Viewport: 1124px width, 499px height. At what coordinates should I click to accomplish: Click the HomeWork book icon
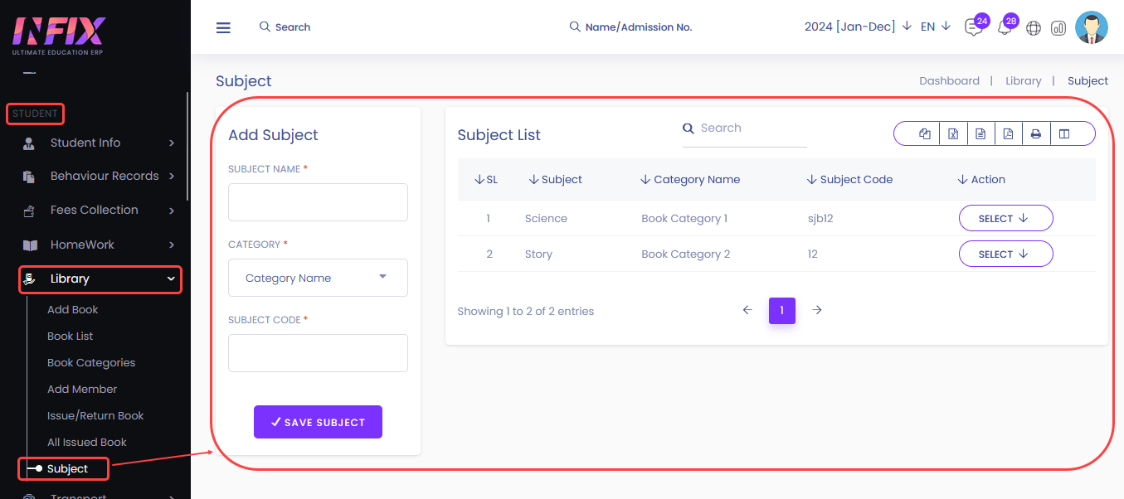point(30,245)
